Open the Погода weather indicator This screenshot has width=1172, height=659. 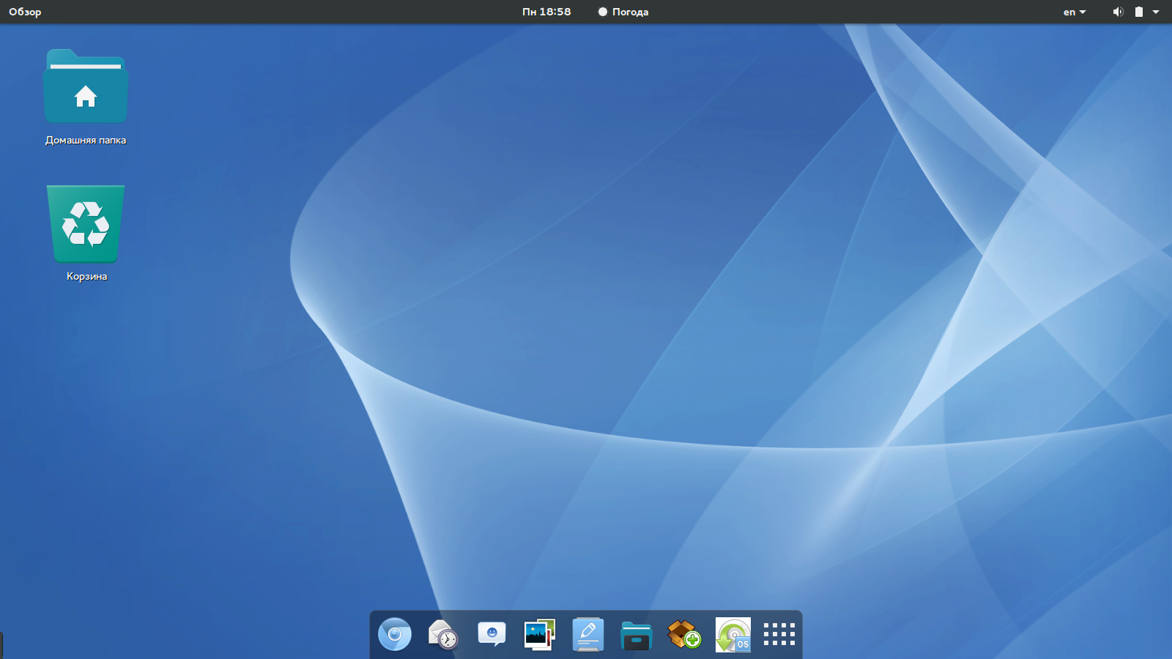tap(623, 12)
